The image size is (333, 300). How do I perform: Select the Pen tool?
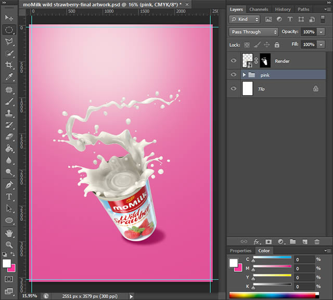pyautogui.click(x=9, y=185)
